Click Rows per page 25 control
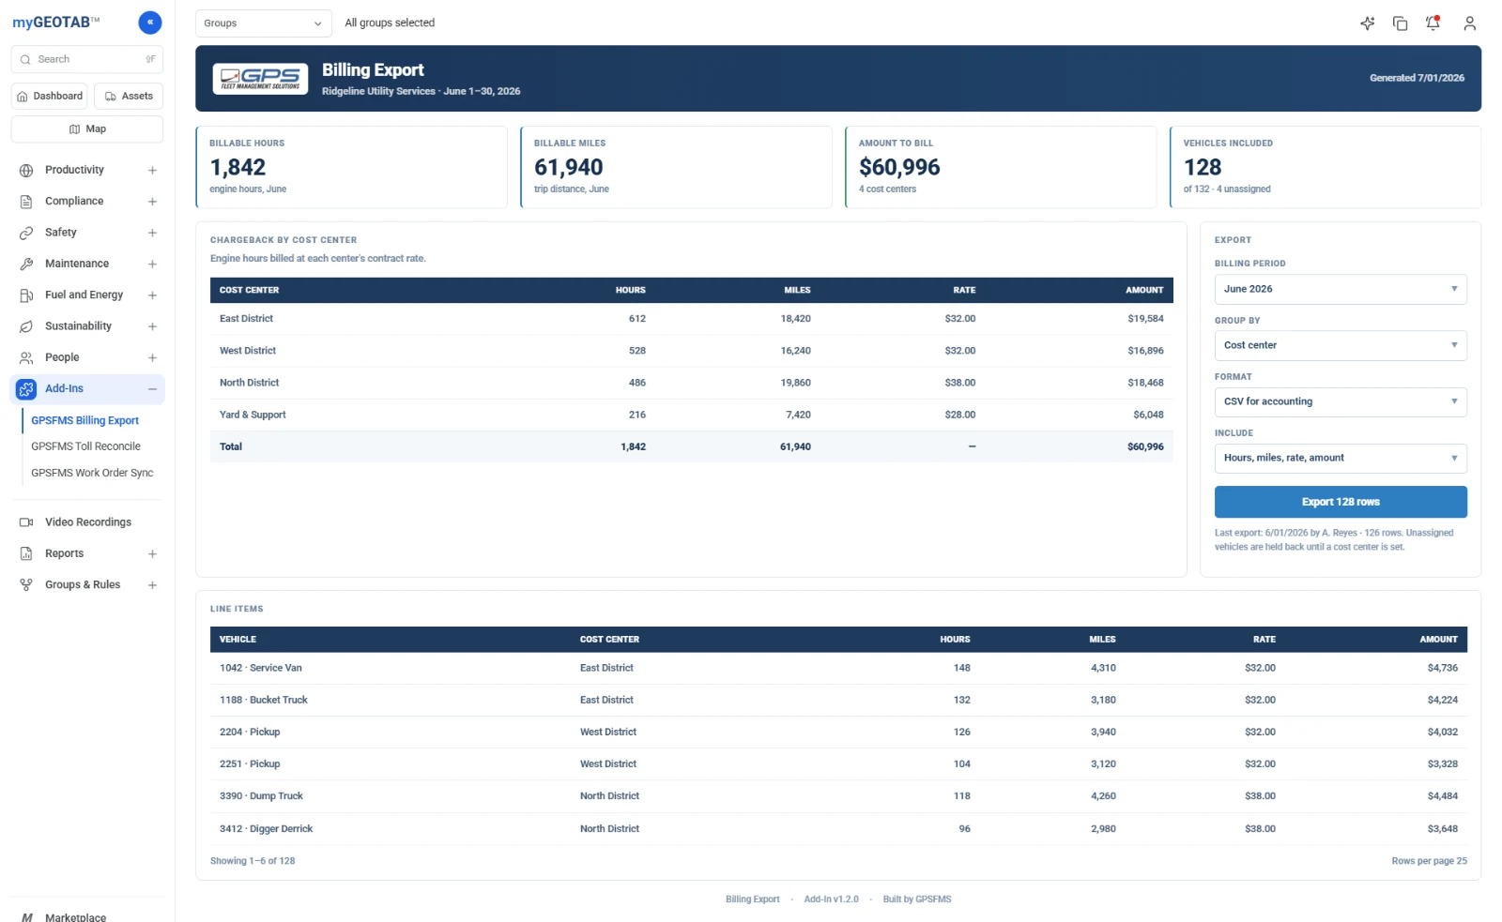The height and width of the screenshot is (922, 1502). (1429, 861)
